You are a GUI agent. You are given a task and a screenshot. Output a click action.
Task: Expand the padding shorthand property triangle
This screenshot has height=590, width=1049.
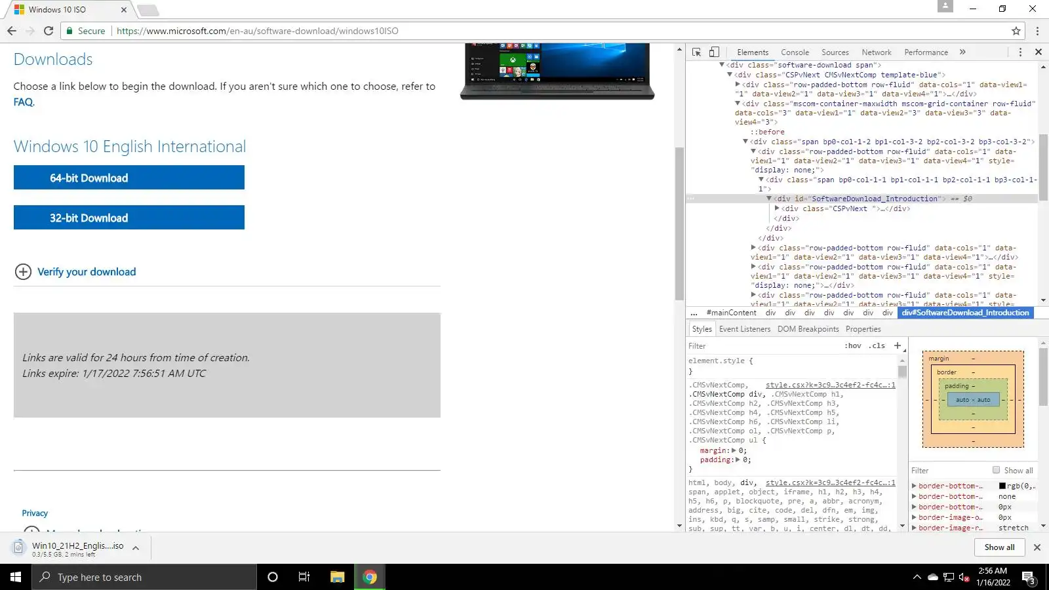click(x=738, y=460)
